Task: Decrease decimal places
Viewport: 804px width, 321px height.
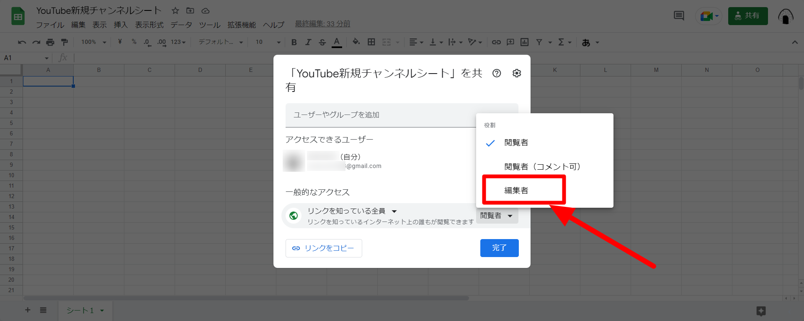Action: pyautogui.click(x=147, y=42)
